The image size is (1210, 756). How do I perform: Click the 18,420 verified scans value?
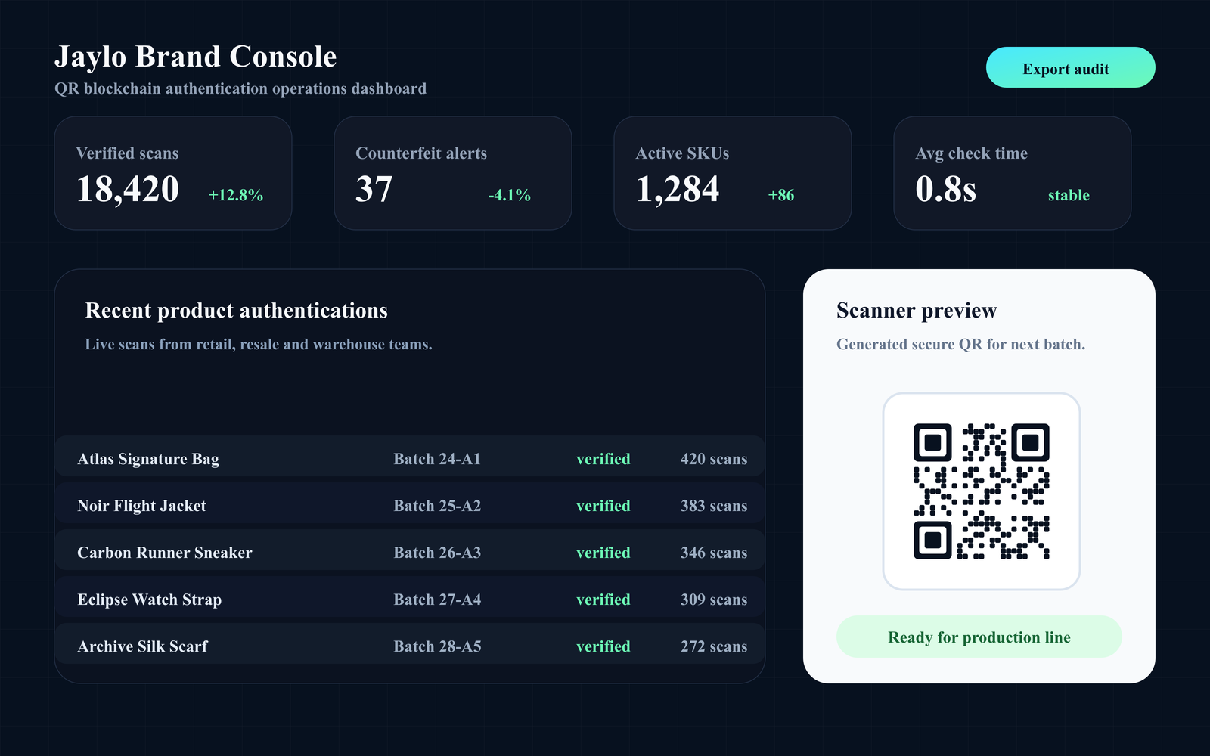pyautogui.click(x=128, y=189)
